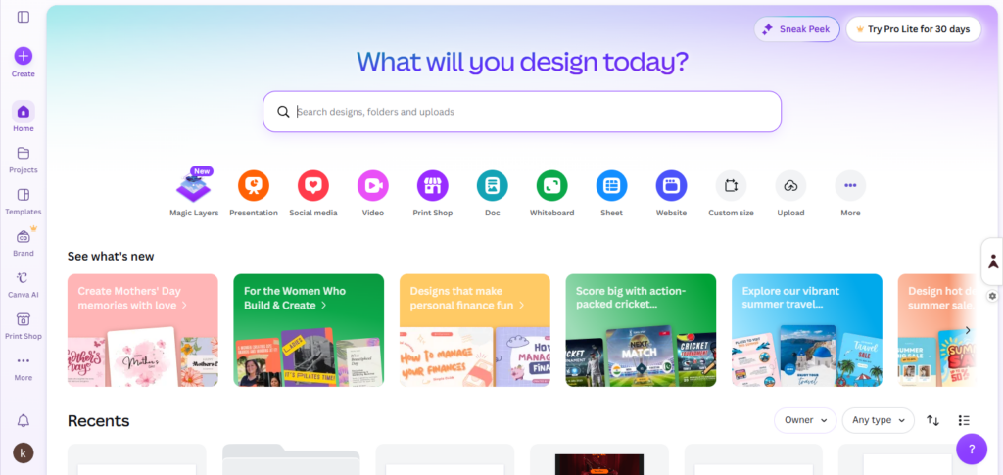Image resolution: width=1003 pixels, height=475 pixels.
Task: Click Try Pro Lite for 30 days
Action: coord(914,29)
